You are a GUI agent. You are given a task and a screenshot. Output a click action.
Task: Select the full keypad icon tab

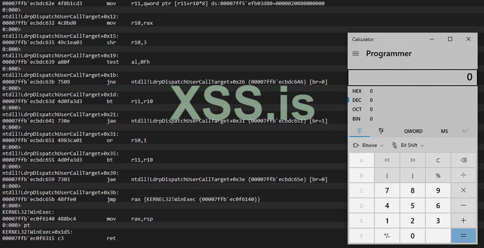point(360,131)
